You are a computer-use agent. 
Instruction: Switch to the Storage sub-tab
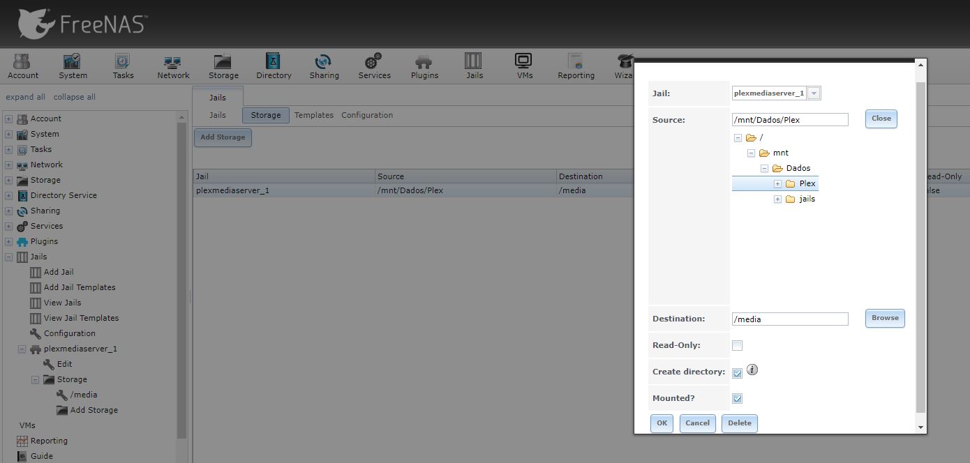266,115
